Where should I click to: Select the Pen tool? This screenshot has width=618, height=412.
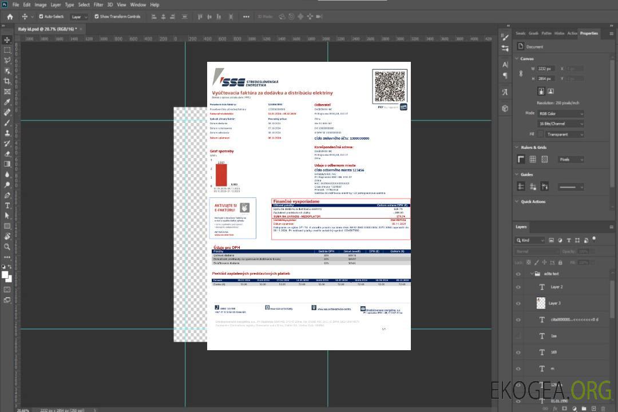(x=7, y=195)
